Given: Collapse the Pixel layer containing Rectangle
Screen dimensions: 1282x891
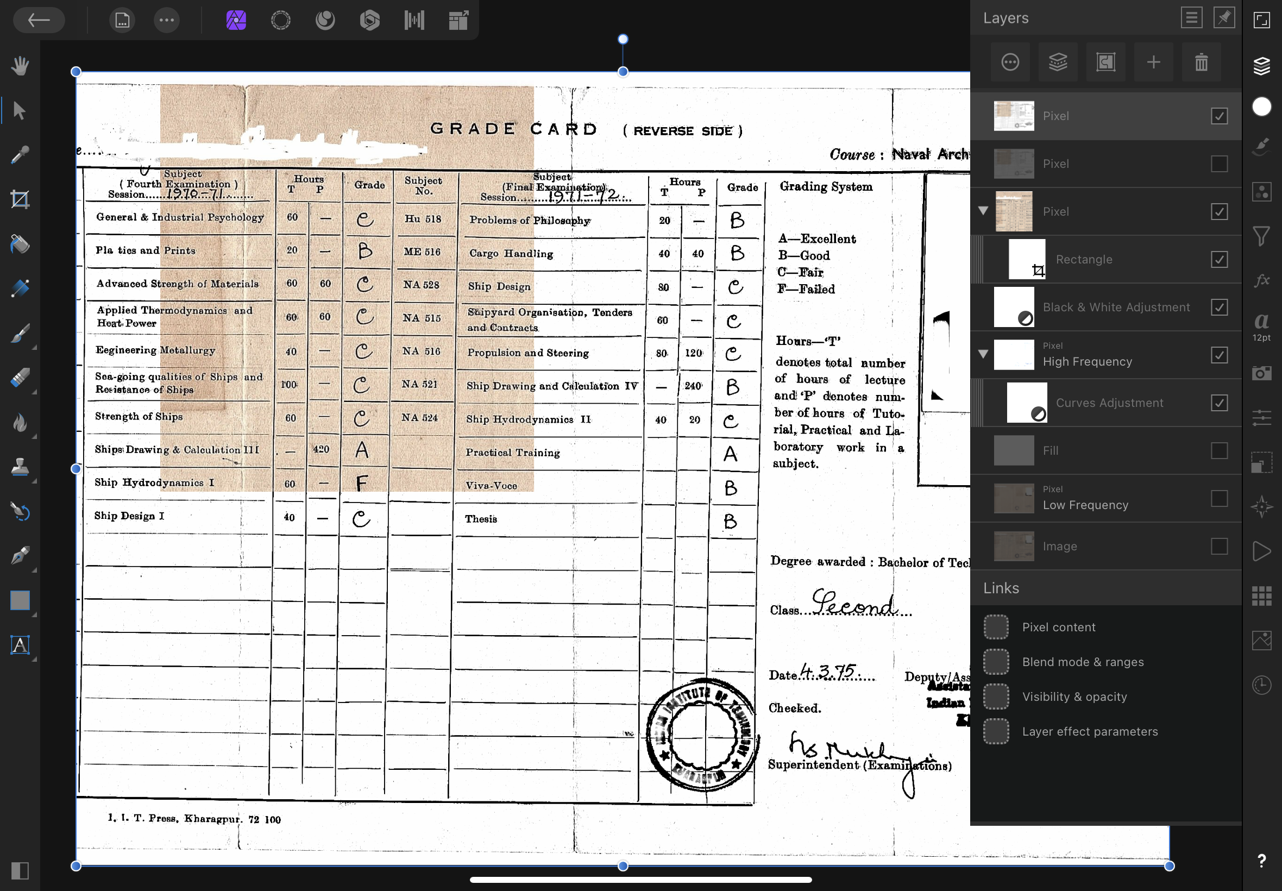Looking at the screenshot, I should coord(983,211).
